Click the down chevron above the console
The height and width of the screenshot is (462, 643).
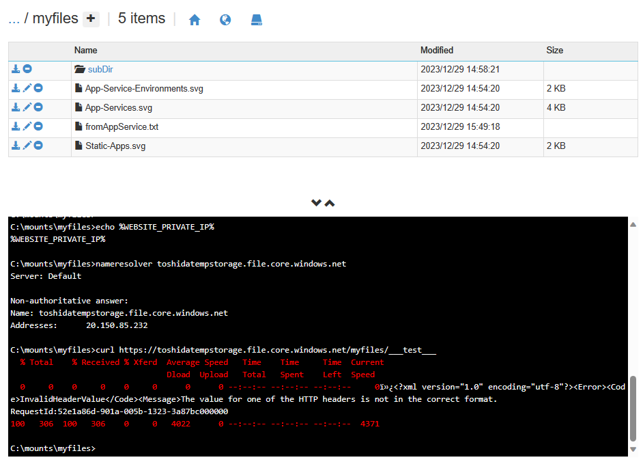(x=316, y=203)
